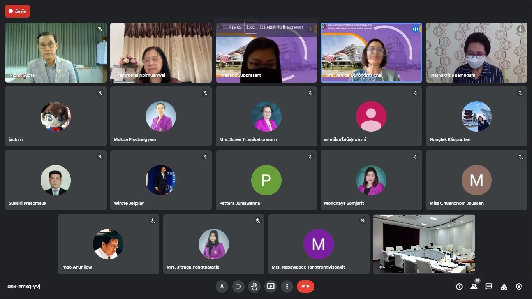Image resolution: width=532 pixels, height=299 pixels.
Task: Toggle the microphone in the bottom bar
Action: pos(222,287)
